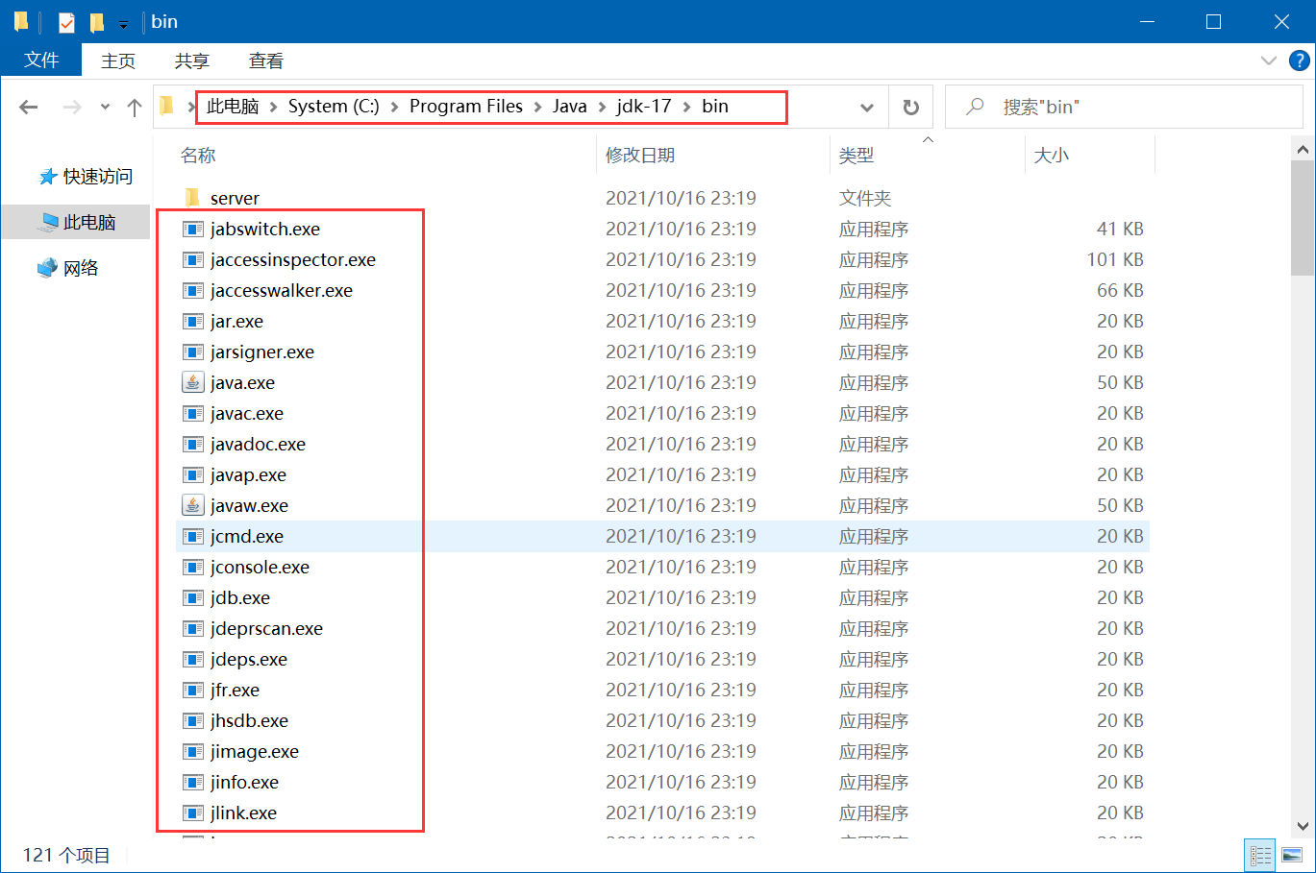Click the jcmd.exe file icon
Screen dimensions: 1316x873
(193, 536)
